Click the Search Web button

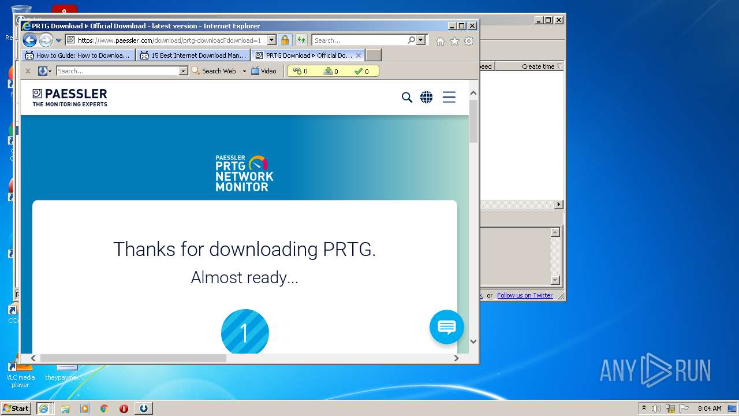click(x=214, y=71)
